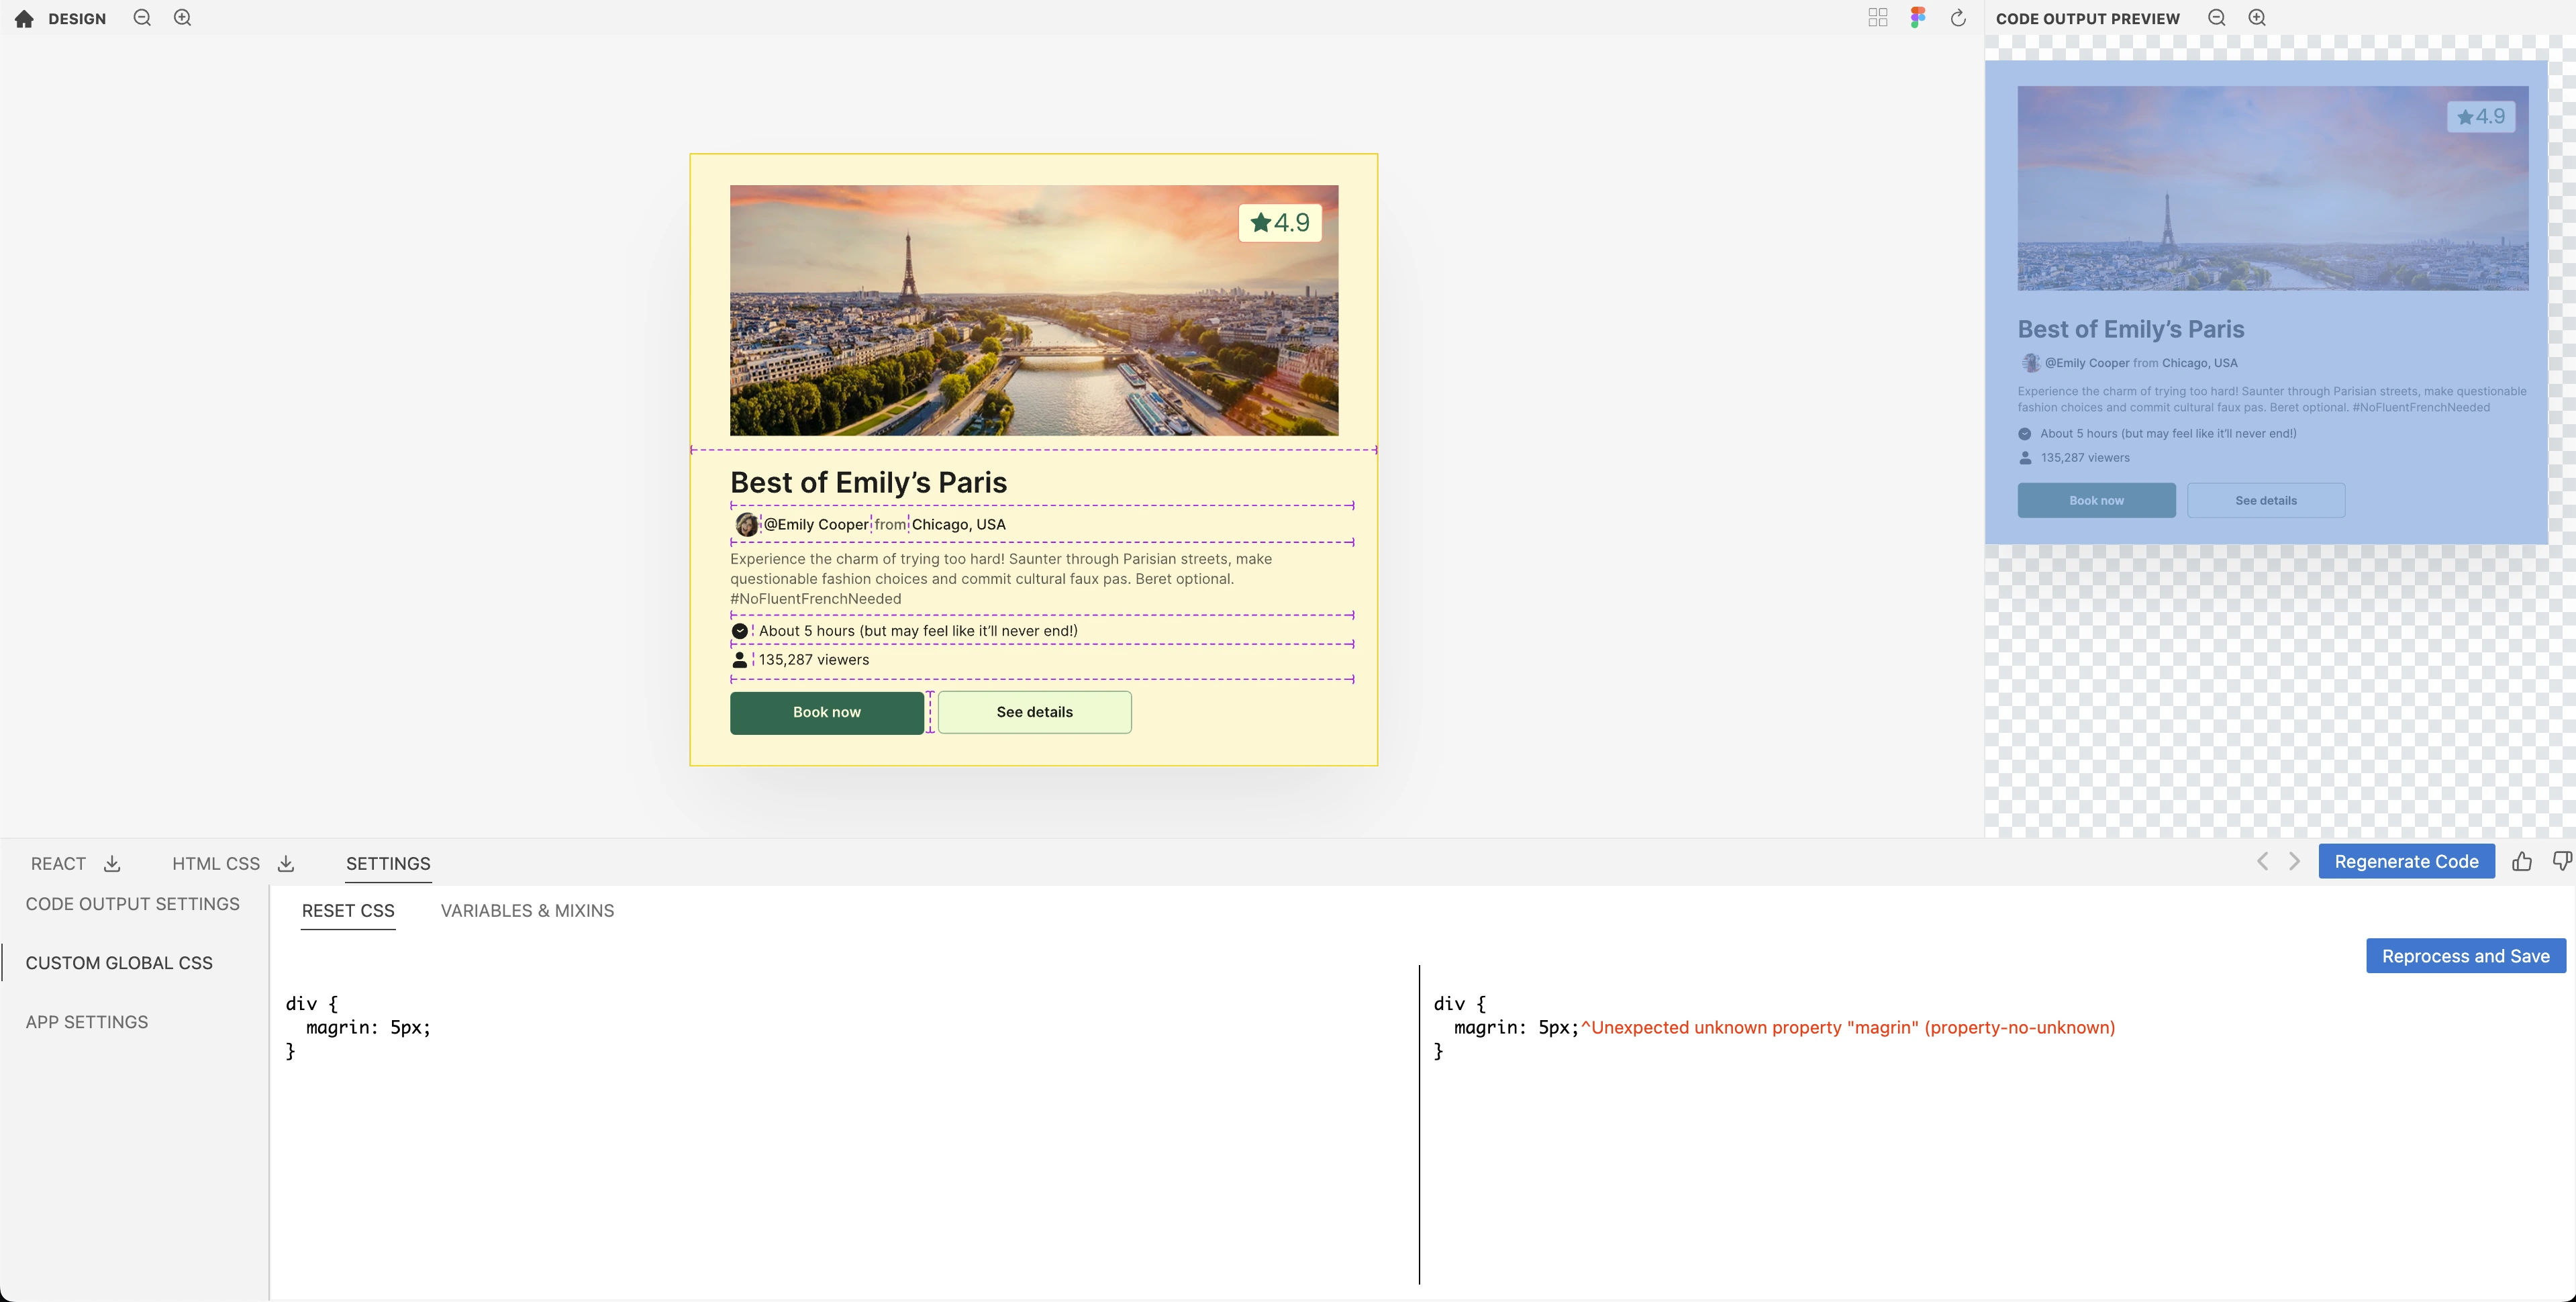Image resolution: width=2576 pixels, height=1302 pixels.
Task: Click the CODE OUTPUT PREVIEW title
Action: pos(2088,19)
